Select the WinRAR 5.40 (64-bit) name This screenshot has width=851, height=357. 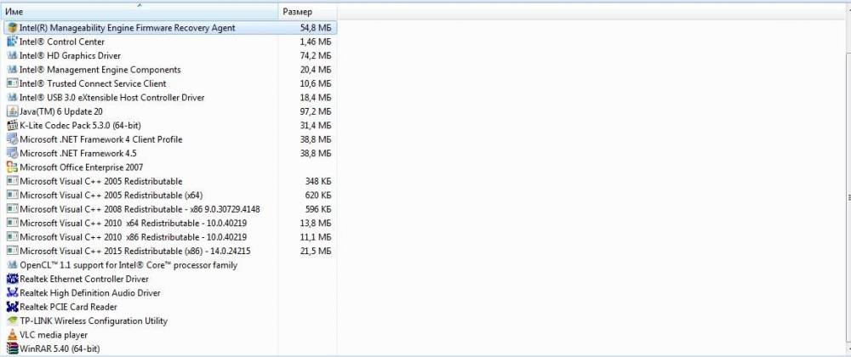click(60, 348)
